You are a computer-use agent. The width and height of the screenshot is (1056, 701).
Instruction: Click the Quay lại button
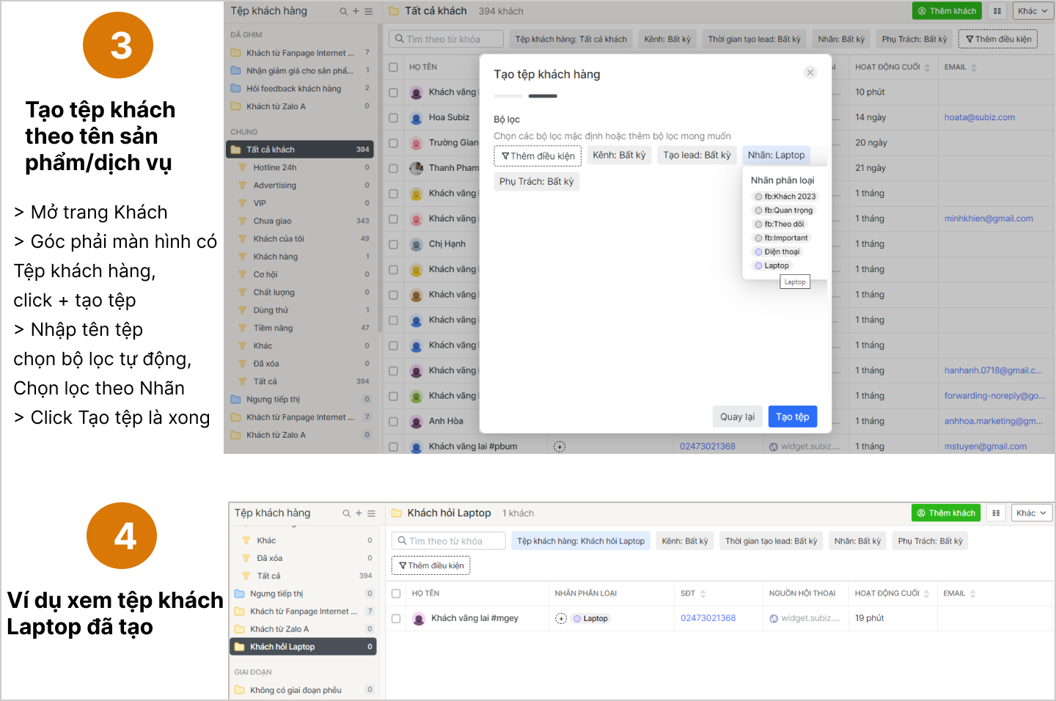[737, 416]
